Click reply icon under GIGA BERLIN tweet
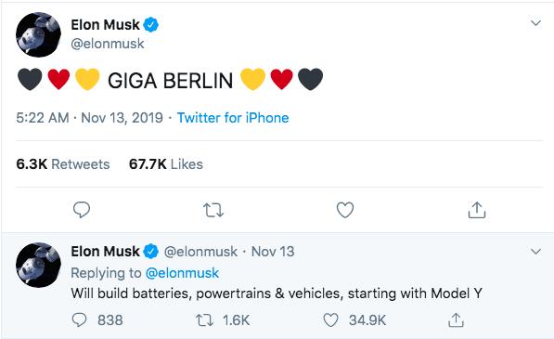This screenshot has height=339, width=554. [x=82, y=210]
